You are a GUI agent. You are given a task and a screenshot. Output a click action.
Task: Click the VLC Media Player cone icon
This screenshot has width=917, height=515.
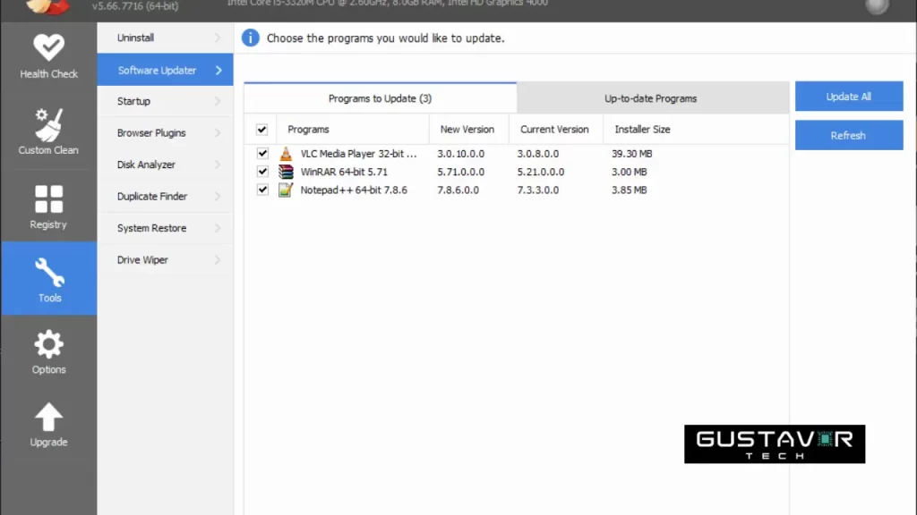tap(286, 154)
